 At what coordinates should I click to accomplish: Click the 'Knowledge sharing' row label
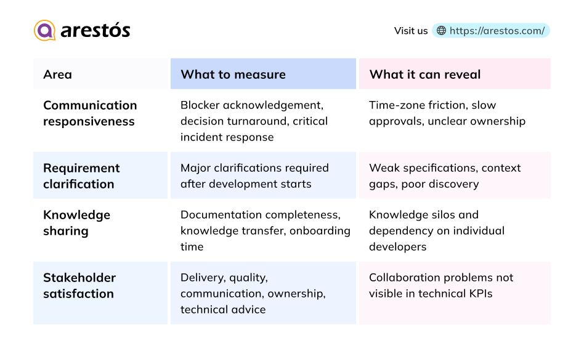tap(77, 223)
